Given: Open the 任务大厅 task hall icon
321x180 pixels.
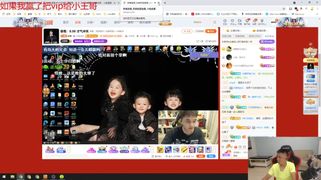Looking at the screenshot, I should (x=50, y=150).
